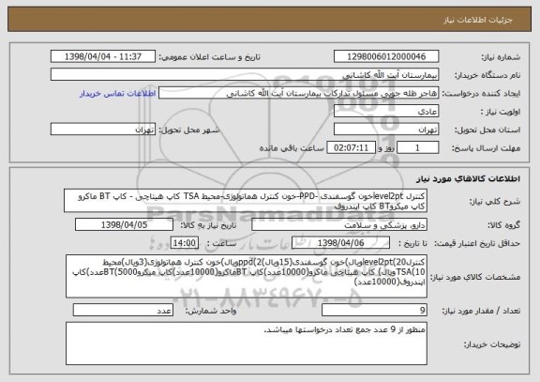Click the شماره نیاز field 1298006012000046
Image resolution: width=540 pixels, height=382 pixels.
pyautogui.click(x=386, y=56)
